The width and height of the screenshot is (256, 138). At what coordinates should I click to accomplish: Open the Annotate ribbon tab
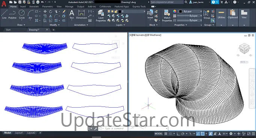click(x=34, y=6)
